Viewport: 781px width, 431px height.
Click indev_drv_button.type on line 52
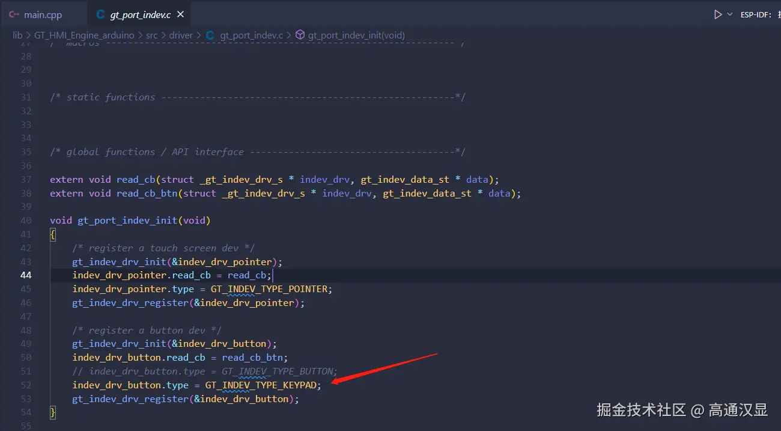pos(130,385)
